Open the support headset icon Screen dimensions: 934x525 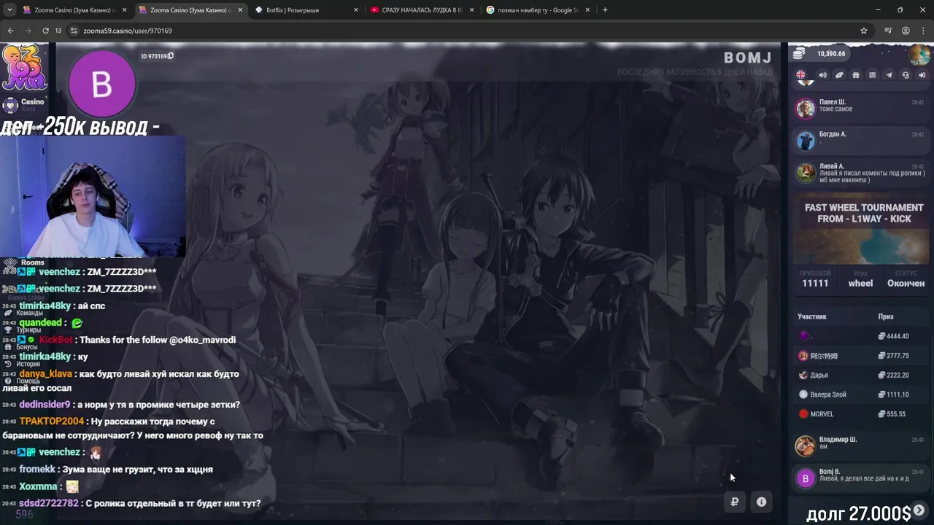click(906, 75)
